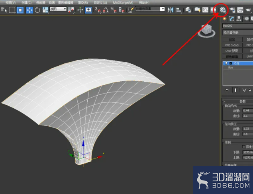Open the 修改器 menu
Viewport: 253px width, 194px height.
click(x=41, y=2)
